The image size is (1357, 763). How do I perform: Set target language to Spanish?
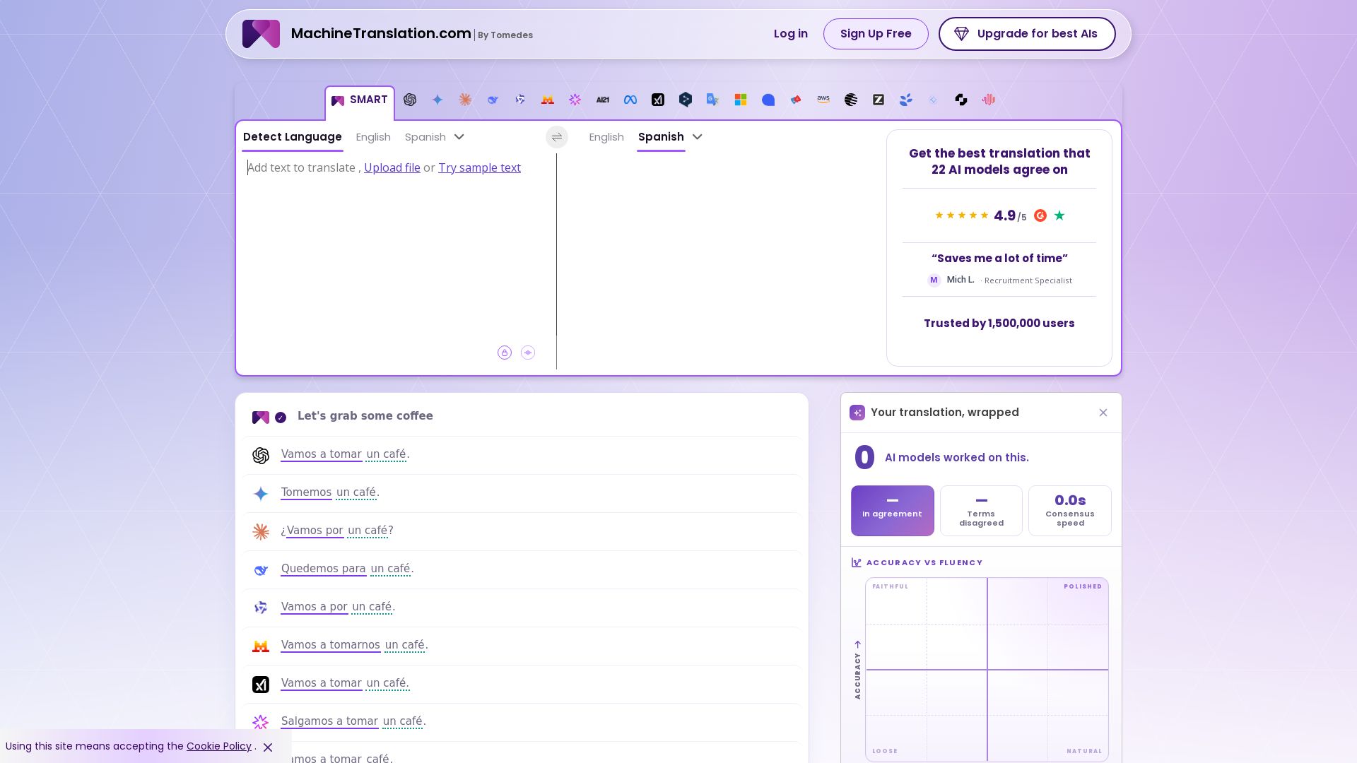point(661,137)
